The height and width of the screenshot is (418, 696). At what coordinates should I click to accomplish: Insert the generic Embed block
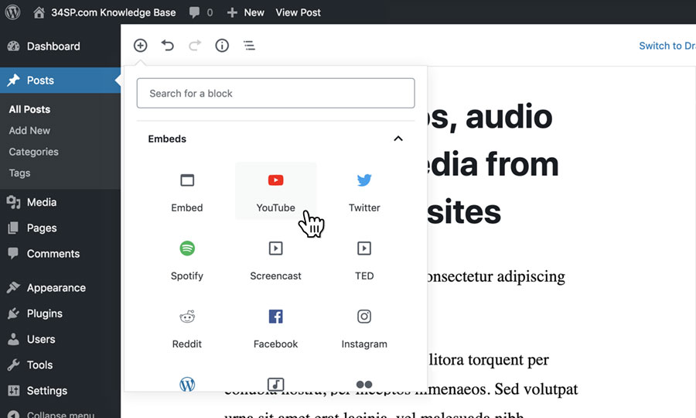[187, 191]
